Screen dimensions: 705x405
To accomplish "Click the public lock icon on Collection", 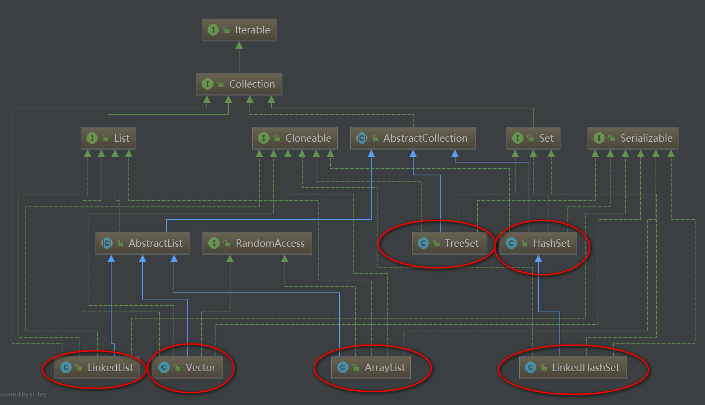I will click(x=221, y=85).
